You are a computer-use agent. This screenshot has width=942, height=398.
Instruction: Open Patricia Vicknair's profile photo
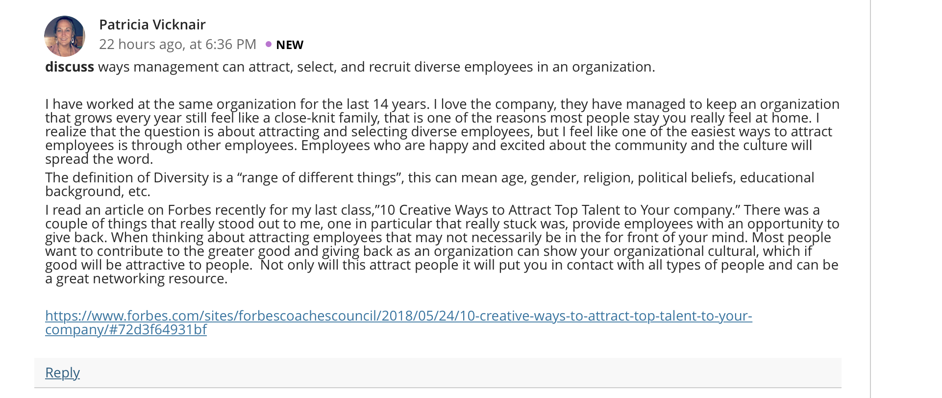click(65, 36)
